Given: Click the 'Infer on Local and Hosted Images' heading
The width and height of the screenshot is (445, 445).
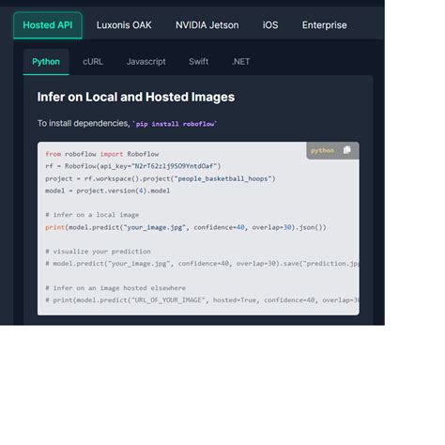Looking at the screenshot, I should [x=136, y=97].
